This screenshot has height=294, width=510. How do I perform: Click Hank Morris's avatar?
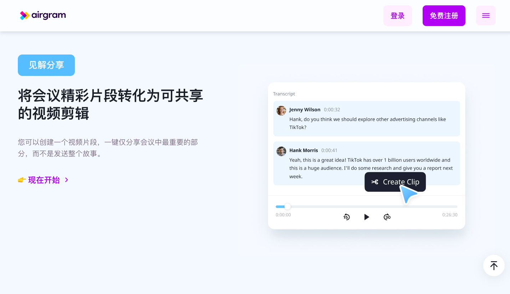(x=281, y=151)
